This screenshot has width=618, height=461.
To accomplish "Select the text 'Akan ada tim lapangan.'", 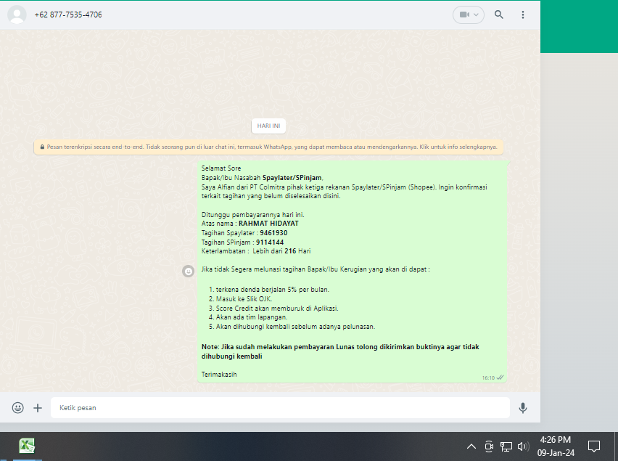I will (x=252, y=317).
